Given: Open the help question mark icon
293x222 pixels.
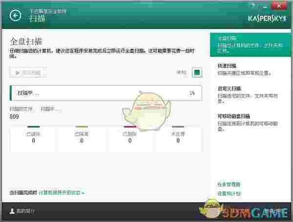Looking at the screenshot, I should pos(253,5).
